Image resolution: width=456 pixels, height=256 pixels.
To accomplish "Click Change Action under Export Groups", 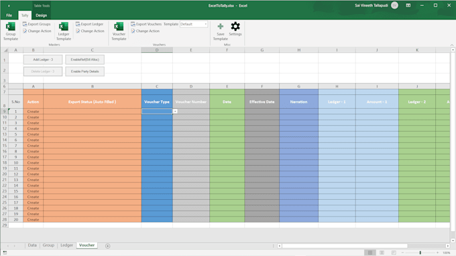I will click(x=37, y=31).
